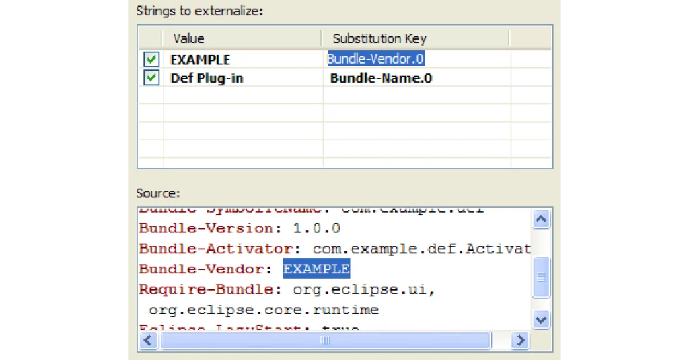Select the Def Plug-in value cell

244,78
